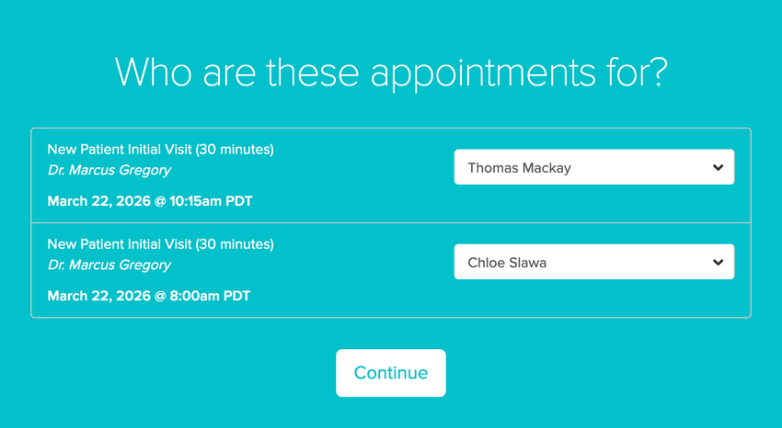Image resolution: width=782 pixels, height=428 pixels.
Task: Click the "Thomas Mackay" name text in the selector
Action: [x=519, y=168]
